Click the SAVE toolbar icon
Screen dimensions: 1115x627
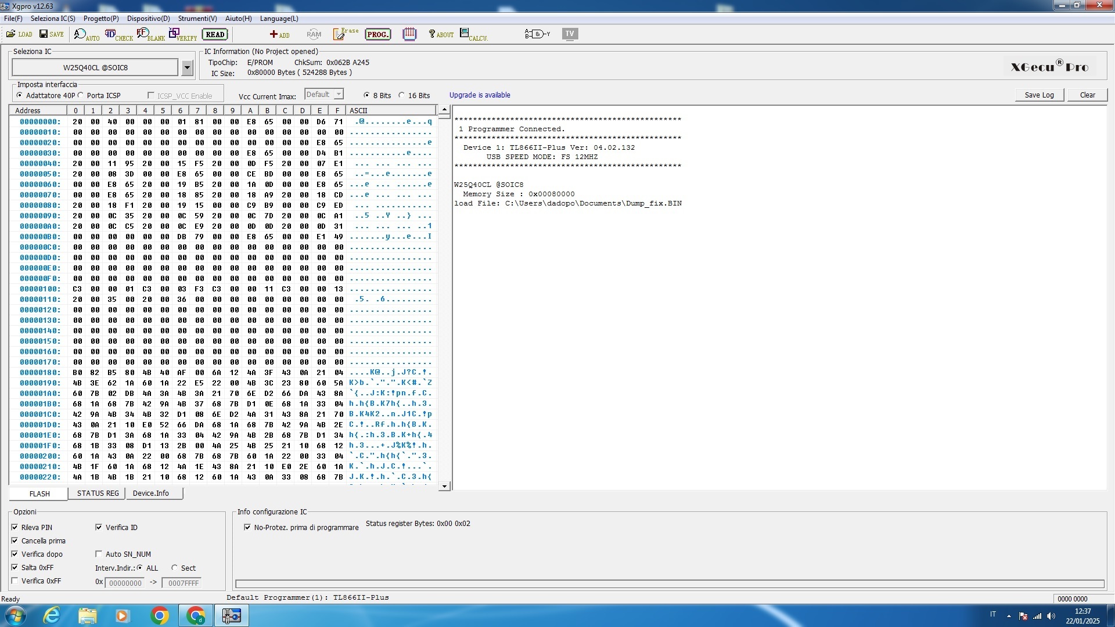click(51, 34)
